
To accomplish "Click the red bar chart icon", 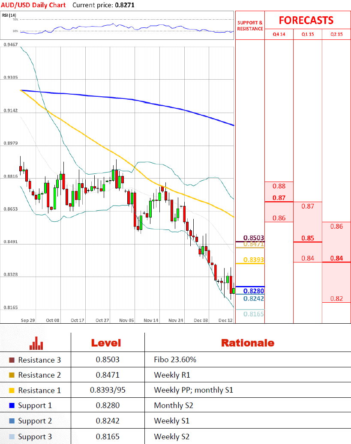I will click(x=36, y=343).
